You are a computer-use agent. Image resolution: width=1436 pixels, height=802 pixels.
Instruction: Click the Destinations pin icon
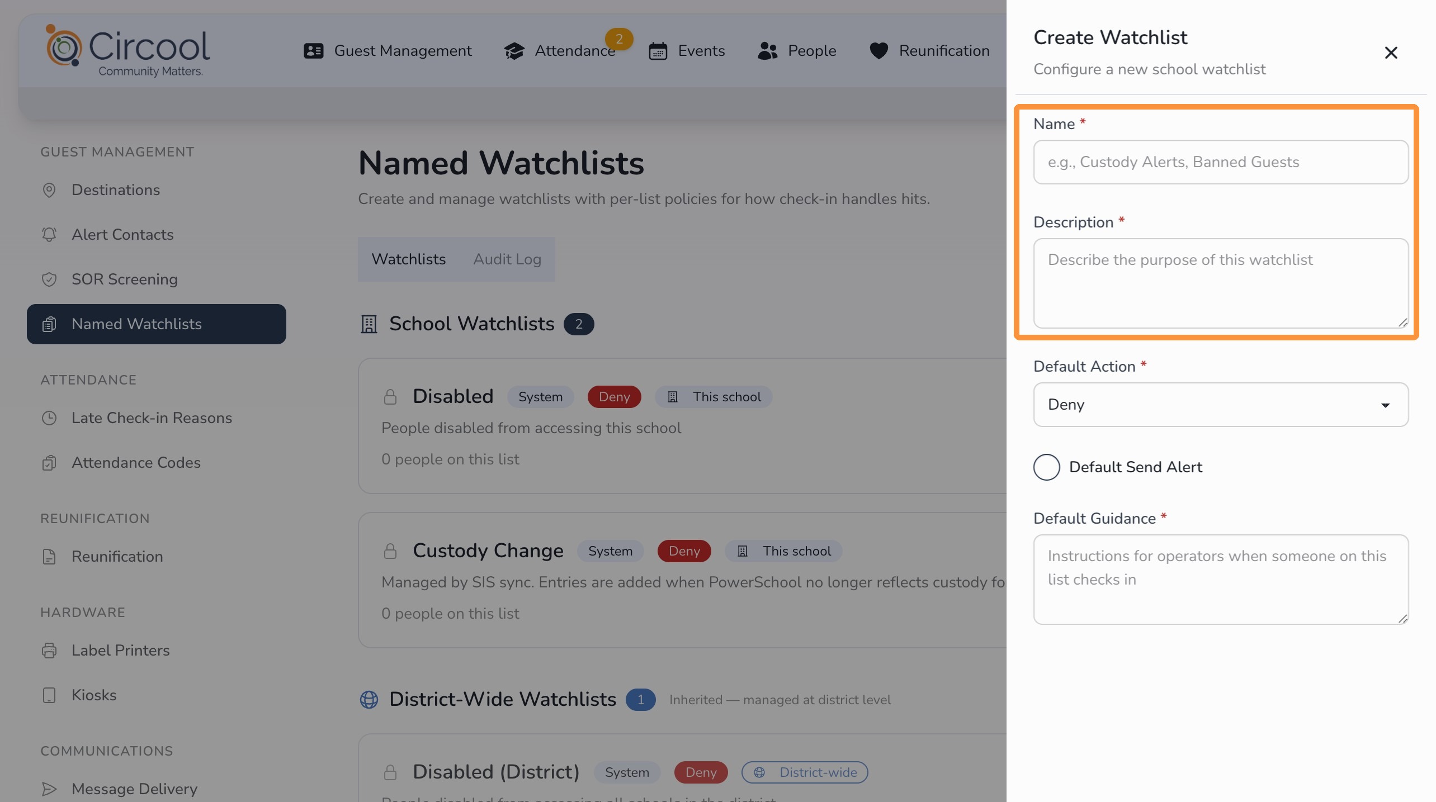49,190
